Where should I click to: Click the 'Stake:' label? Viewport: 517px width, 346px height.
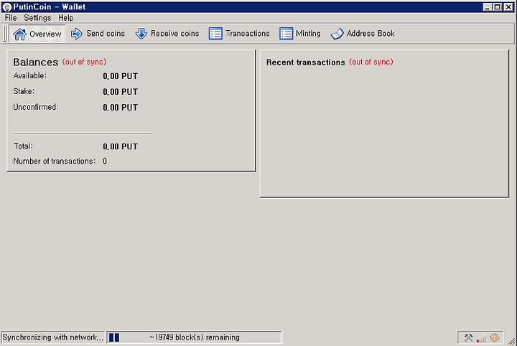[24, 91]
